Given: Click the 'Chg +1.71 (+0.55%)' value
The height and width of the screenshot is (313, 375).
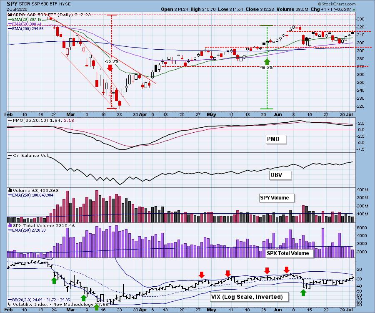Looking at the screenshot, I should 331,9.
